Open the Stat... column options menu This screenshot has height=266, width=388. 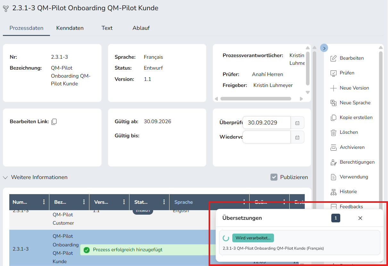click(164, 202)
